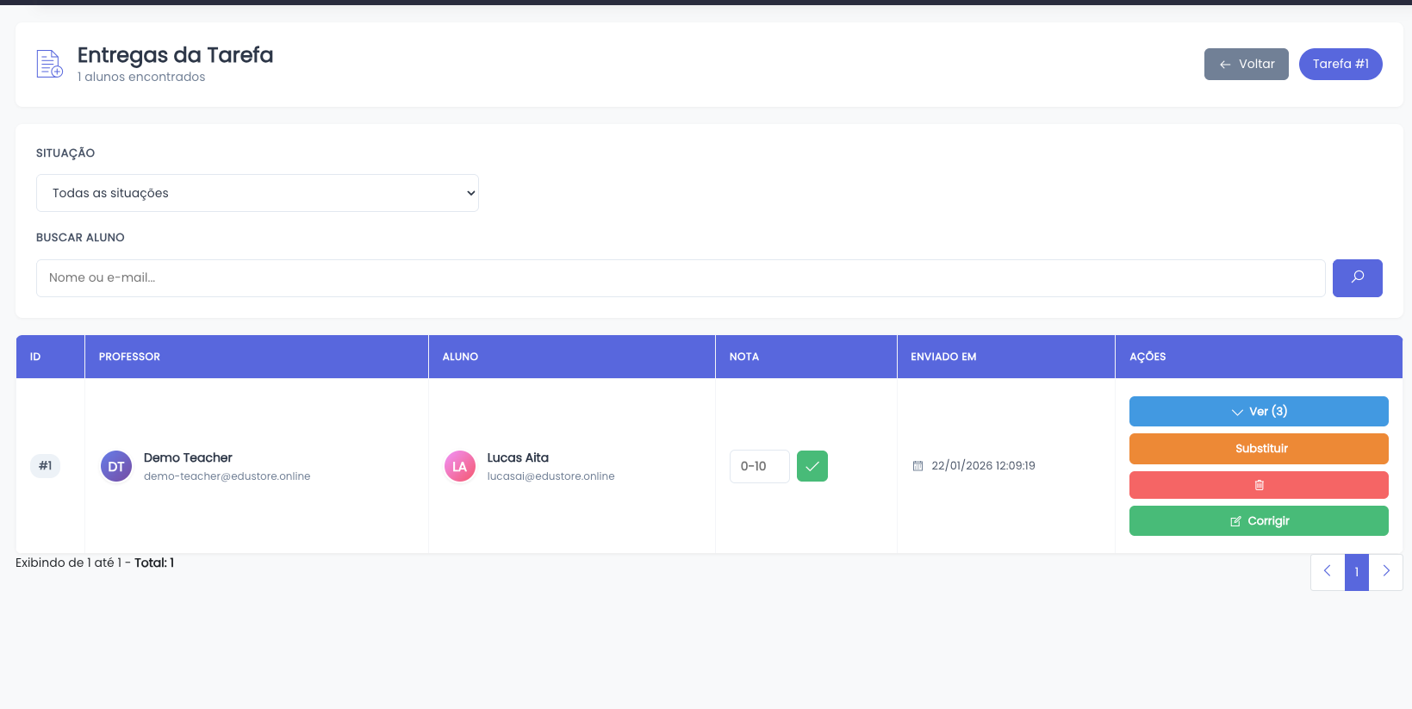Click calendar icon next to submission date

click(917, 466)
